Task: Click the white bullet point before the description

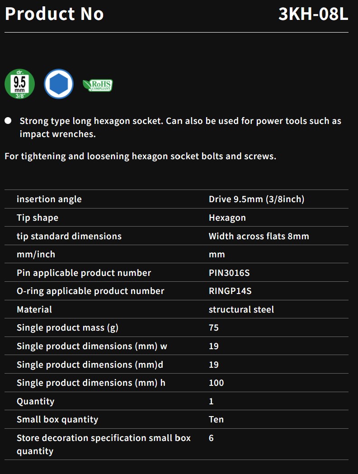Action: (x=8, y=121)
